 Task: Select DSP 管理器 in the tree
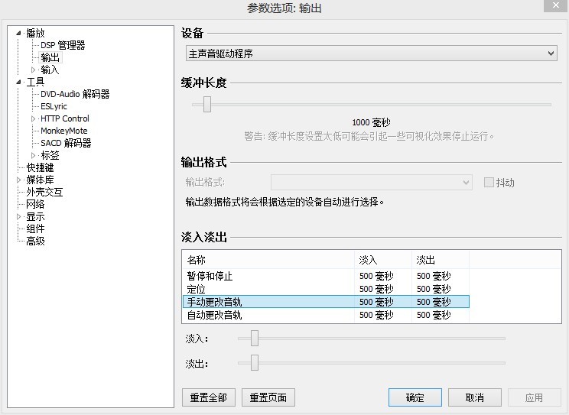click(x=63, y=45)
